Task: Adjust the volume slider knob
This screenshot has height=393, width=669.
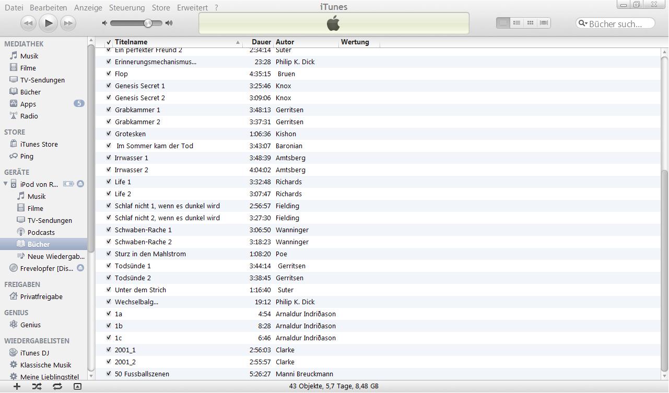Action: [x=148, y=23]
